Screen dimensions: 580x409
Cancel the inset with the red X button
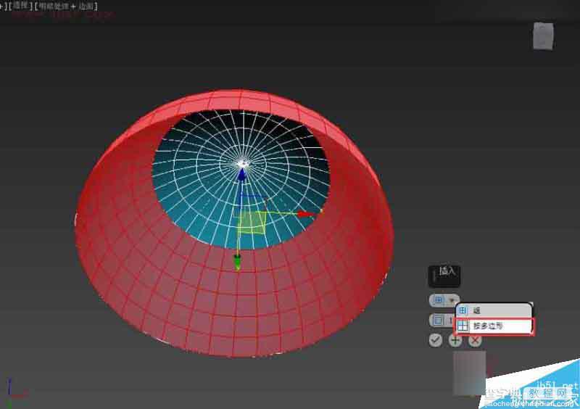pyautogui.click(x=475, y=340)
